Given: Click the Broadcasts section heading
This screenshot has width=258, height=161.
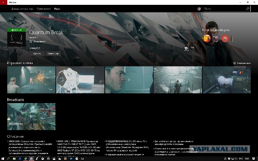Looking at the screenshot, I should 15,100.
